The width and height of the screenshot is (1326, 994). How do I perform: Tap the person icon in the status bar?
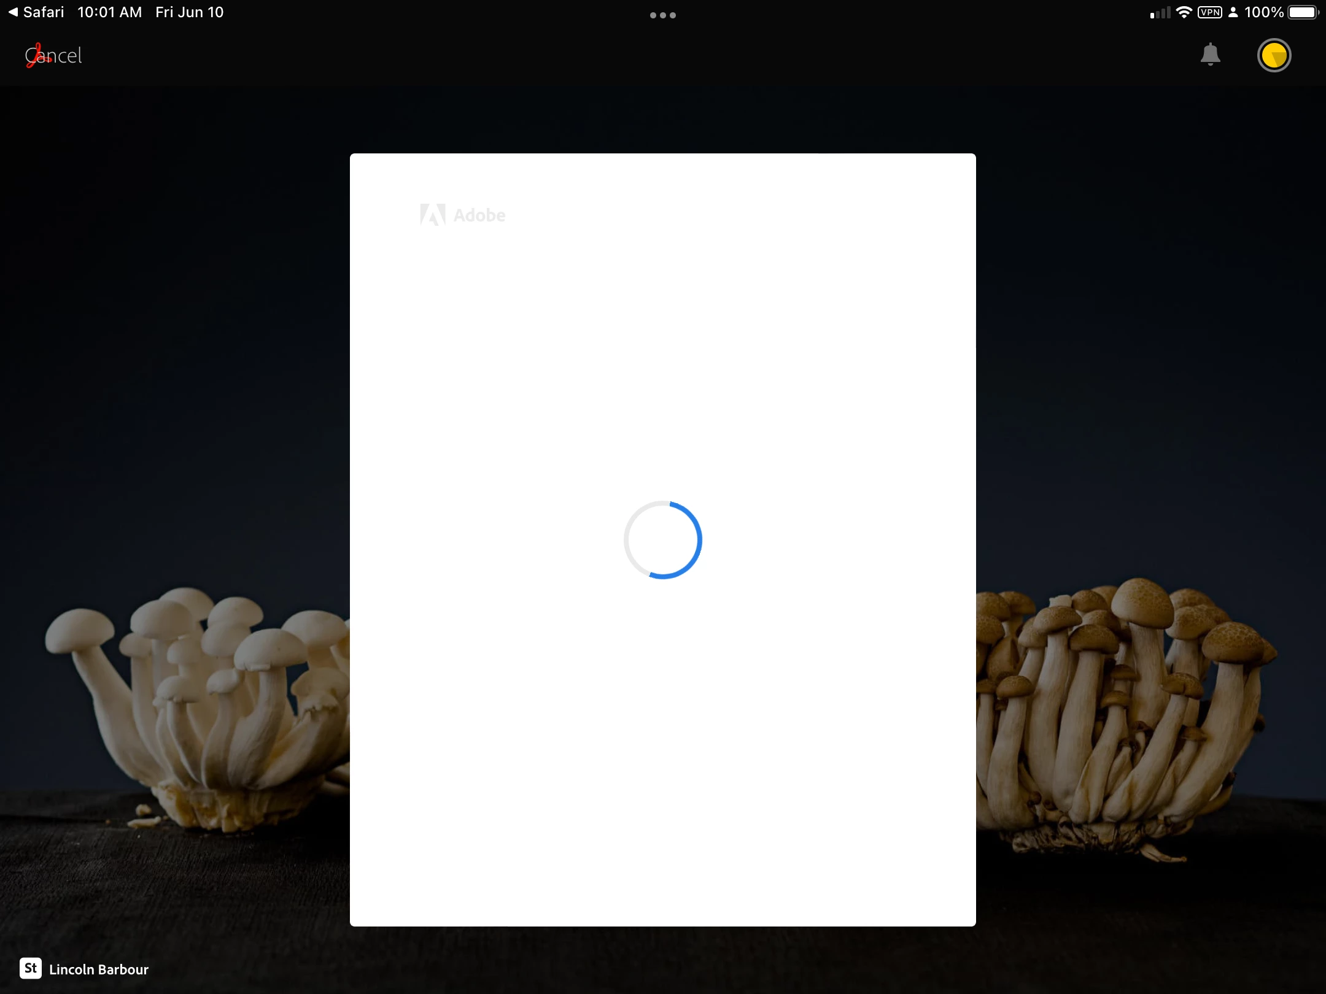pos(1233,12)
